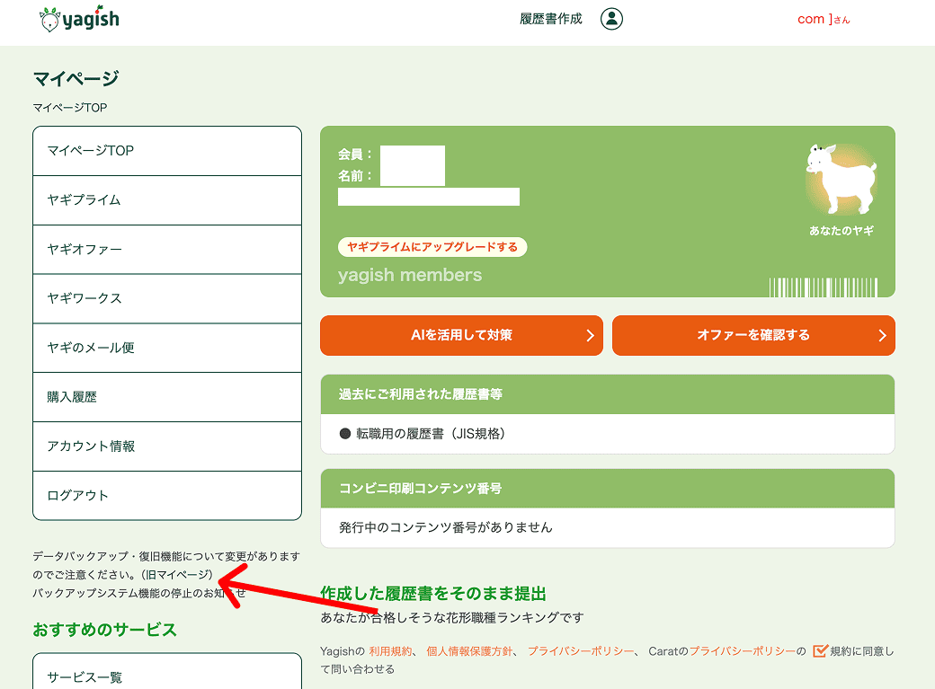Click ログアウト in the sidebar
This screenshot has width=935, height=689.
(x=167, y=495)
